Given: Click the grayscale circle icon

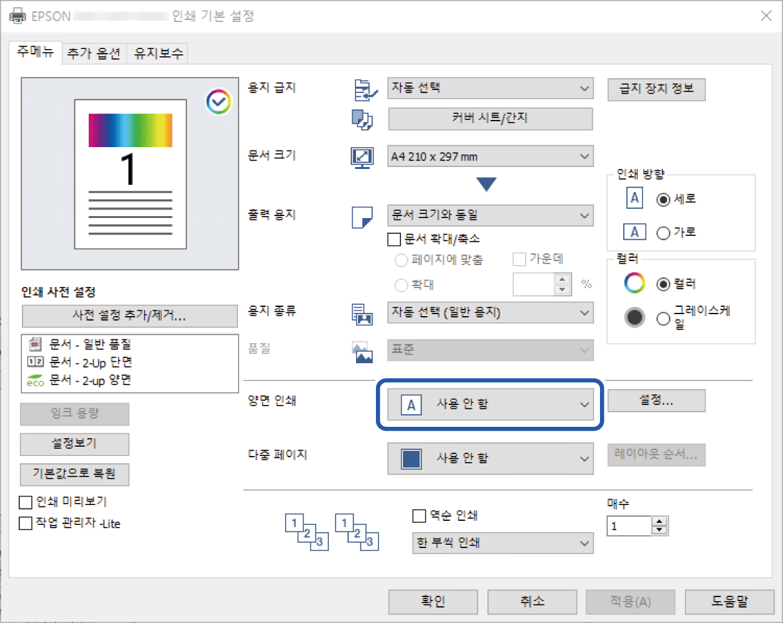Looking at the screenshot, I should [x=634, y=317].
